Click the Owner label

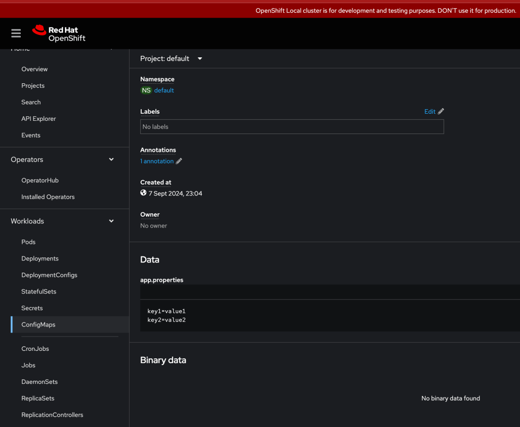coord(150,214)
